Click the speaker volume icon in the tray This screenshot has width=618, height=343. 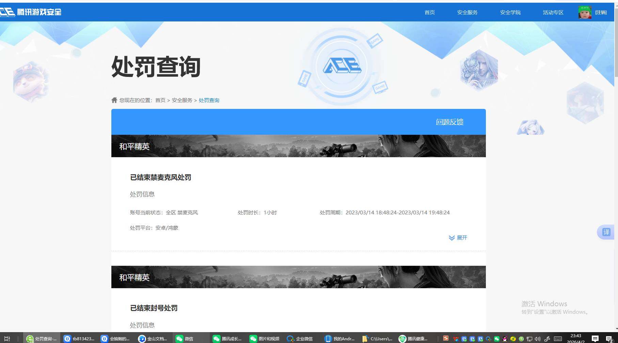click(537, 339)
